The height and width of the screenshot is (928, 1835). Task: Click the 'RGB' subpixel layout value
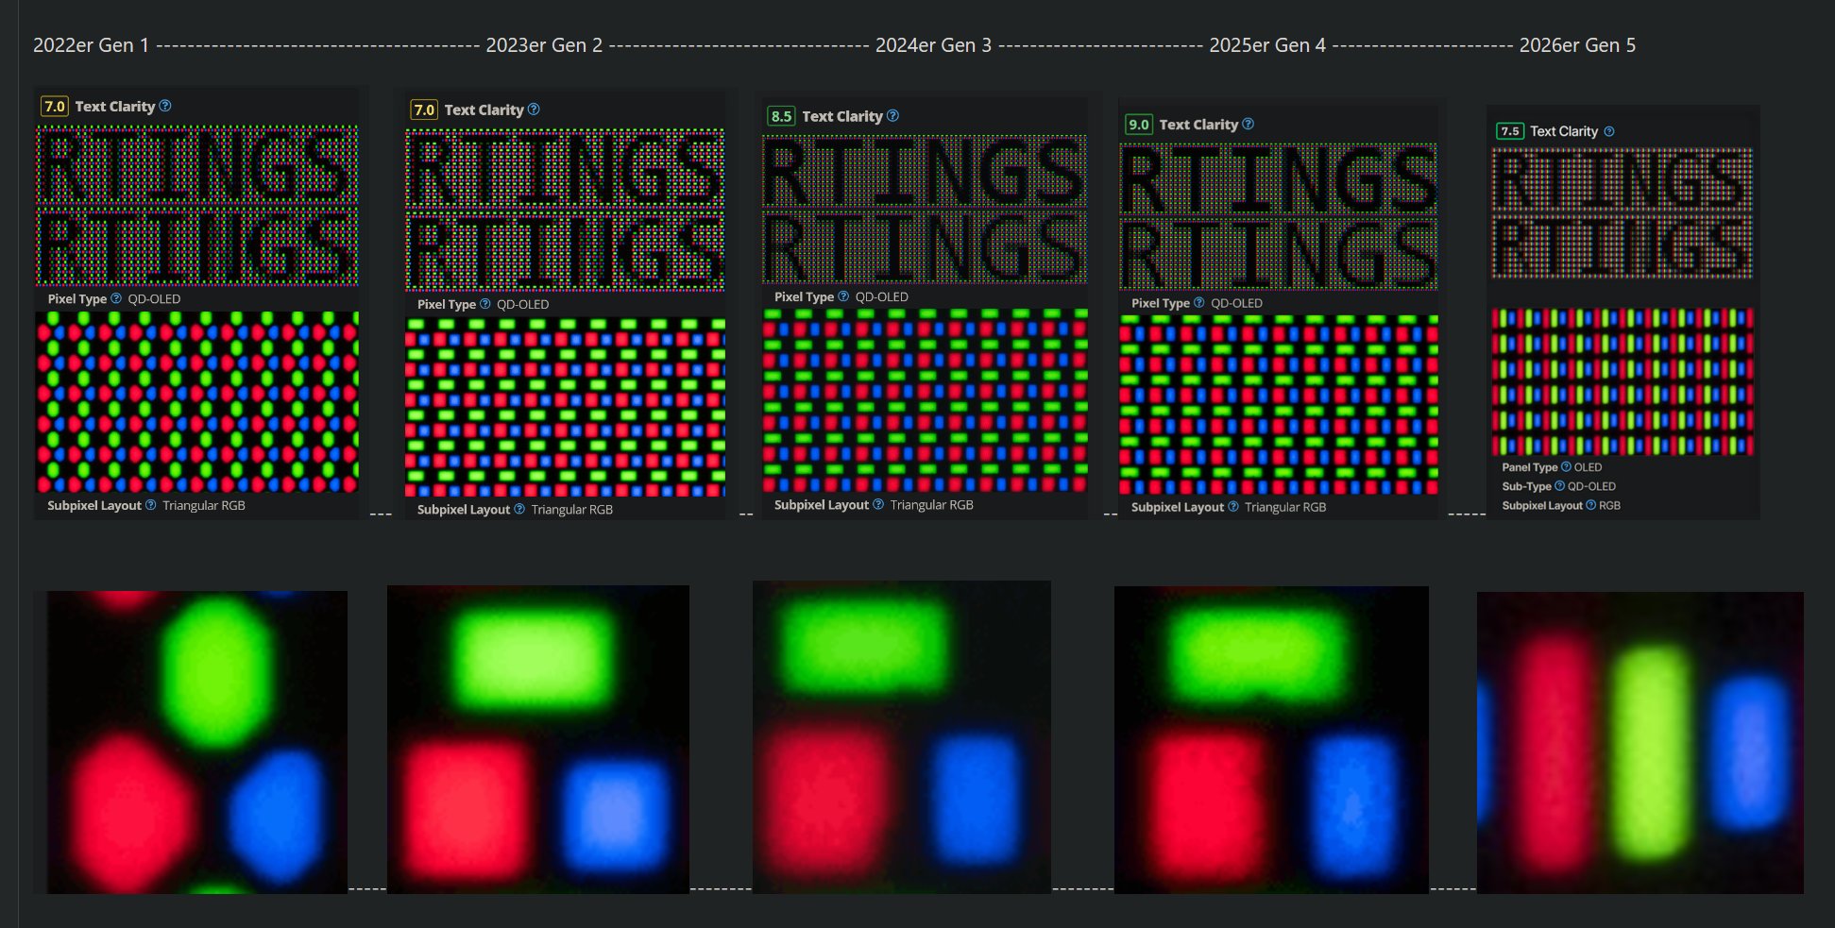[x=1609, y=505]
